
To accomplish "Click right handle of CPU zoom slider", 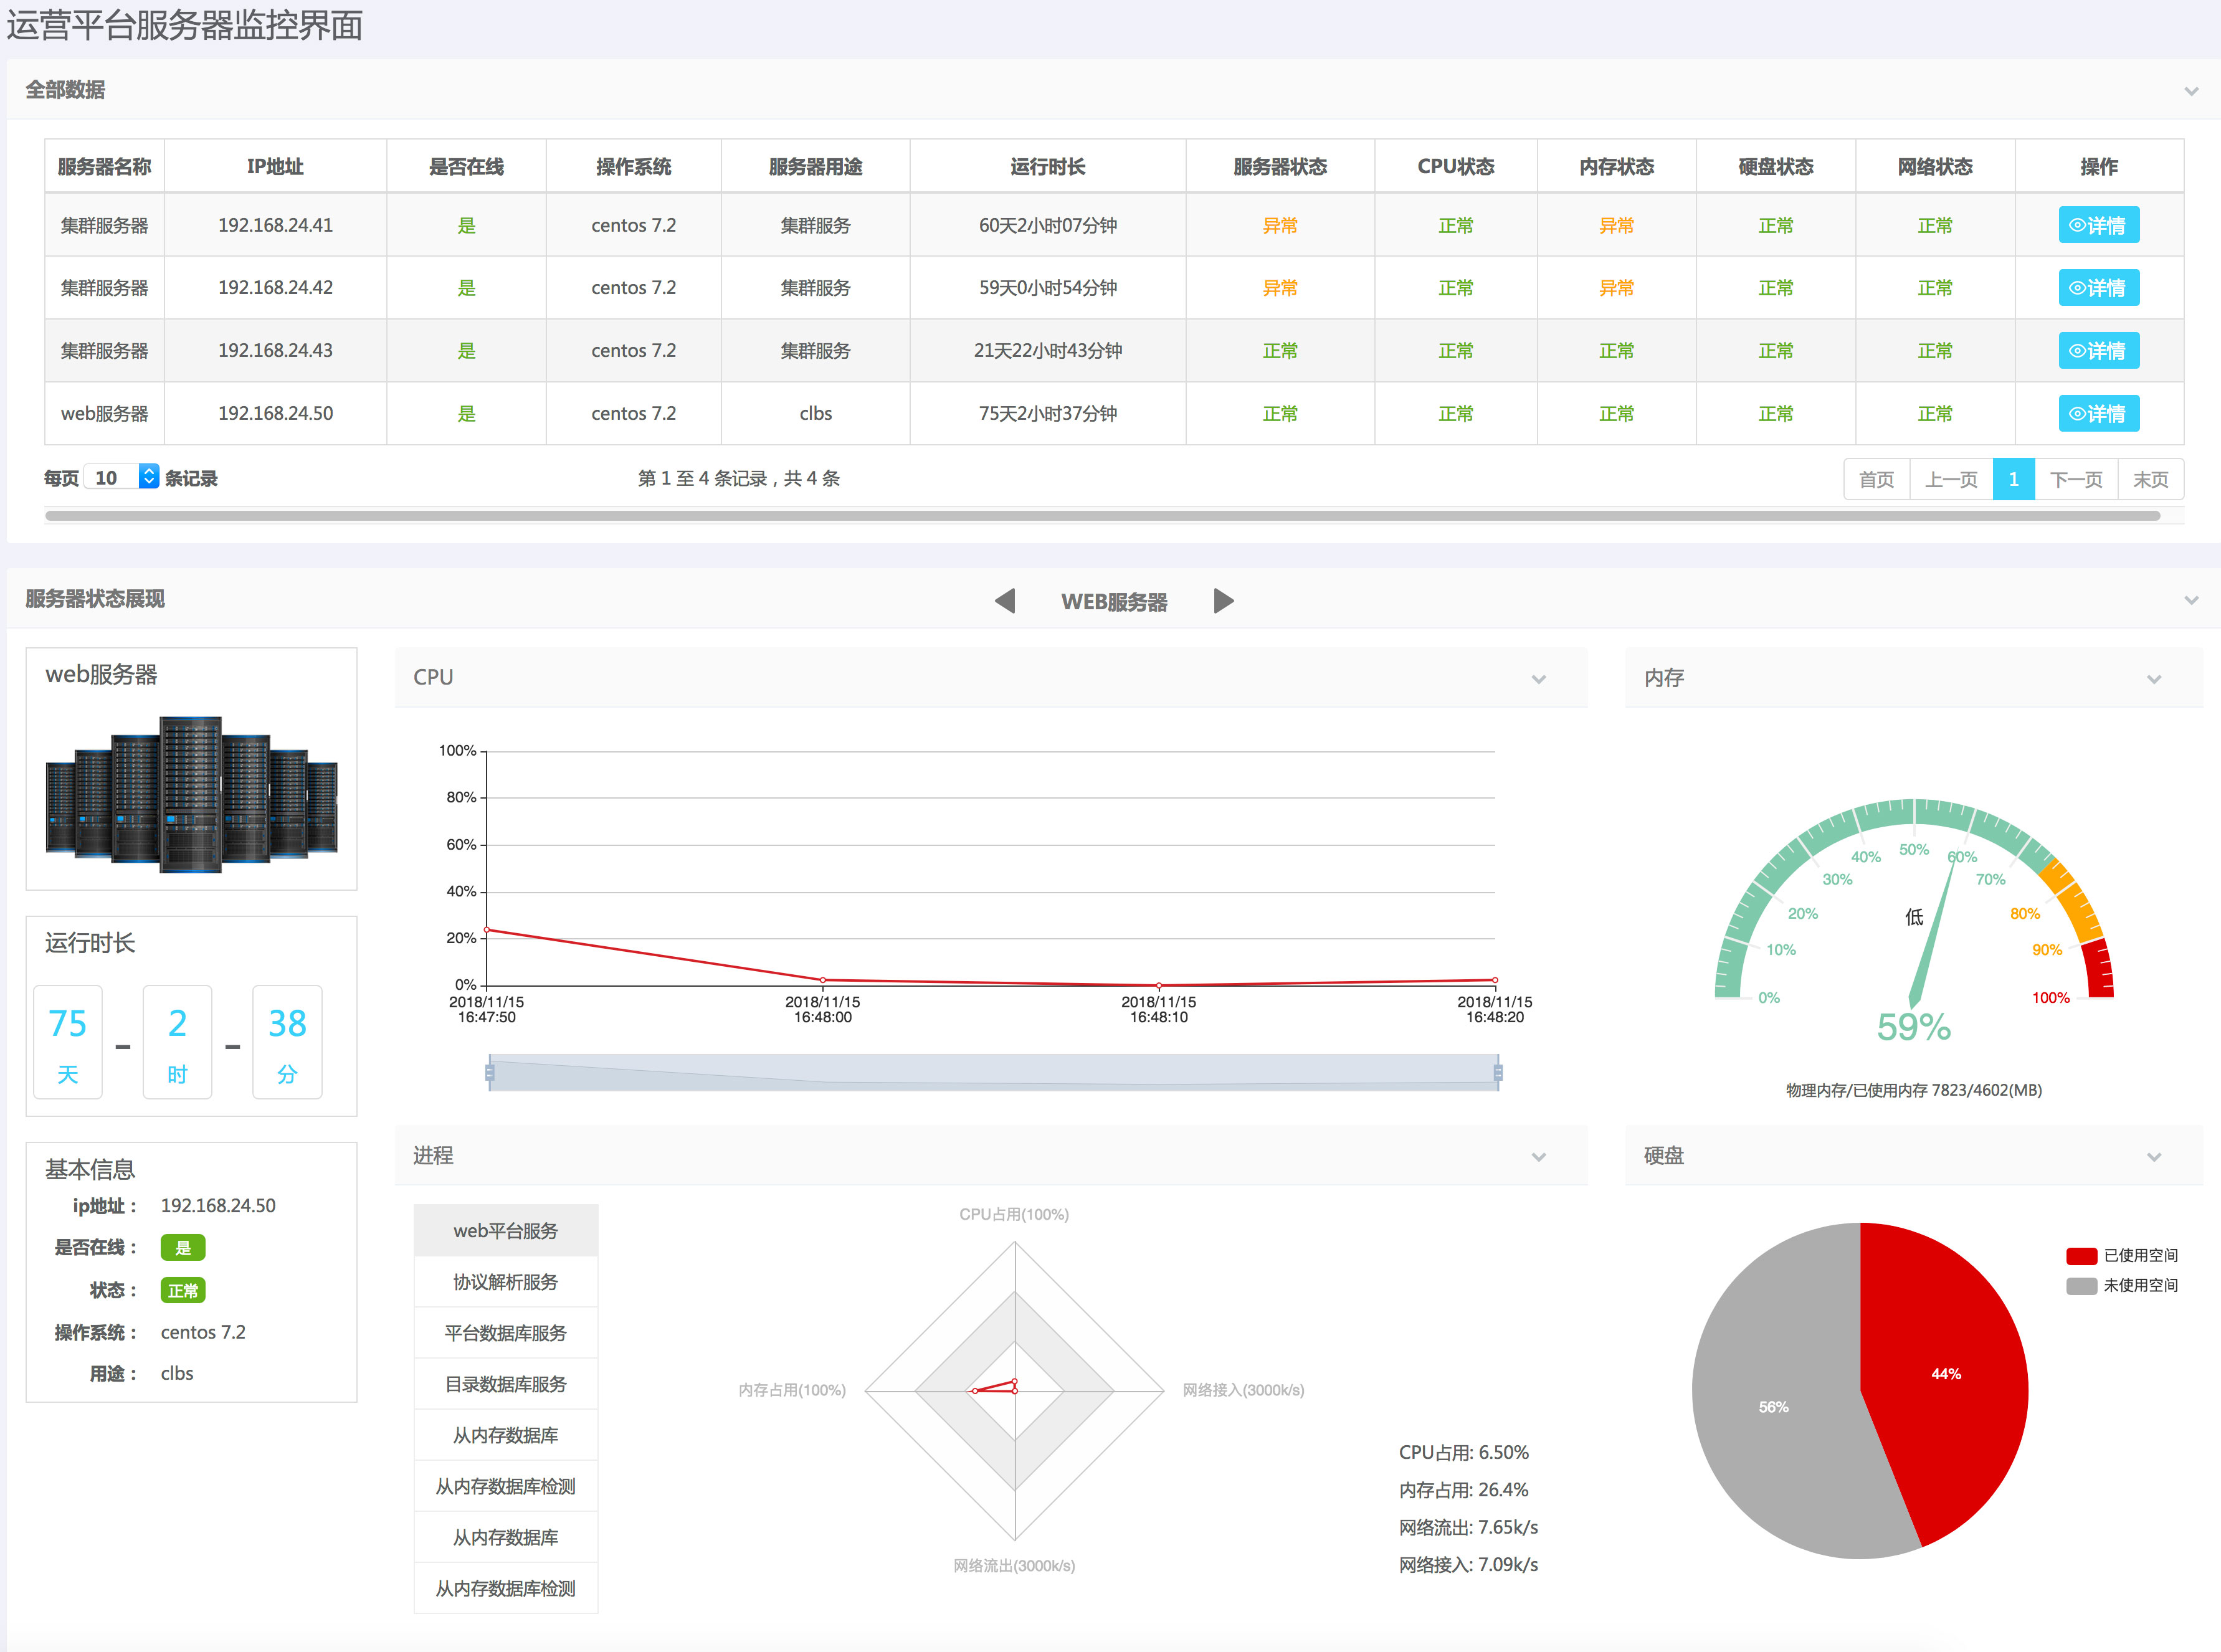I will click(x=1498, y=1073).
